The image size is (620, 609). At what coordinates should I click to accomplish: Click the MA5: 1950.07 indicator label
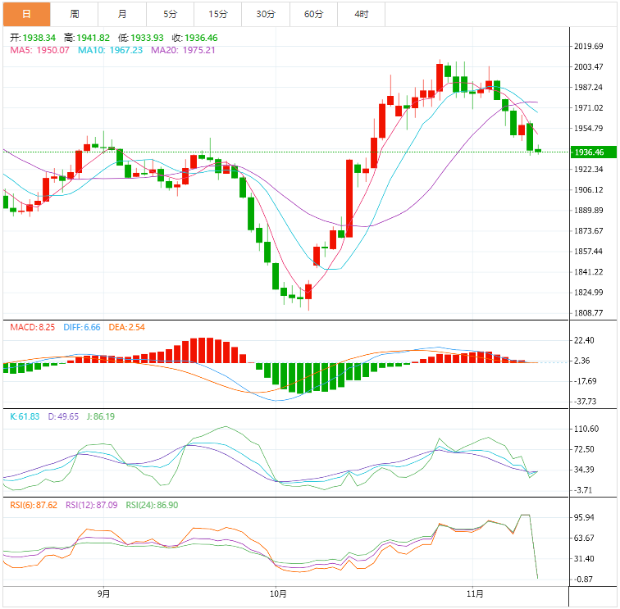coord(40,51)
